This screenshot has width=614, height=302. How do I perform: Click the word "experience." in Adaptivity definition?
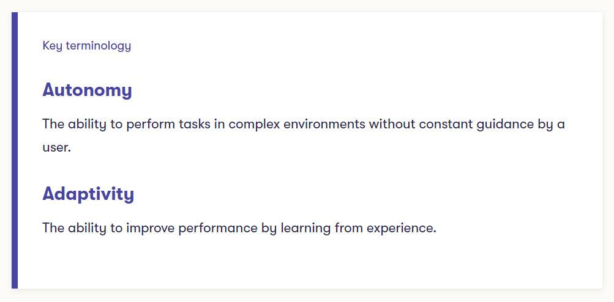click(402, 228)
